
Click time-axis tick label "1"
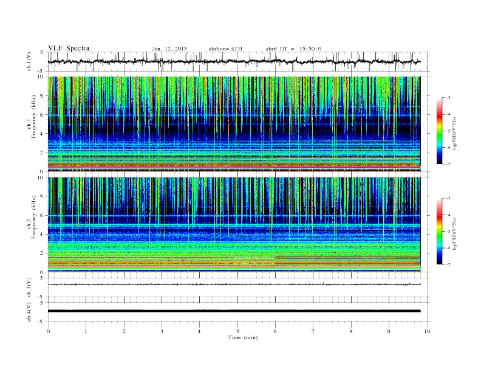(x=86, y=331)
